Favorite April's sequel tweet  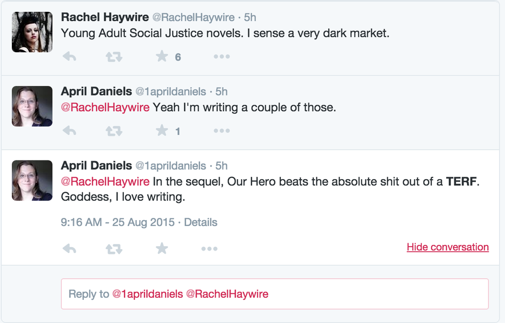click(162, 248)
